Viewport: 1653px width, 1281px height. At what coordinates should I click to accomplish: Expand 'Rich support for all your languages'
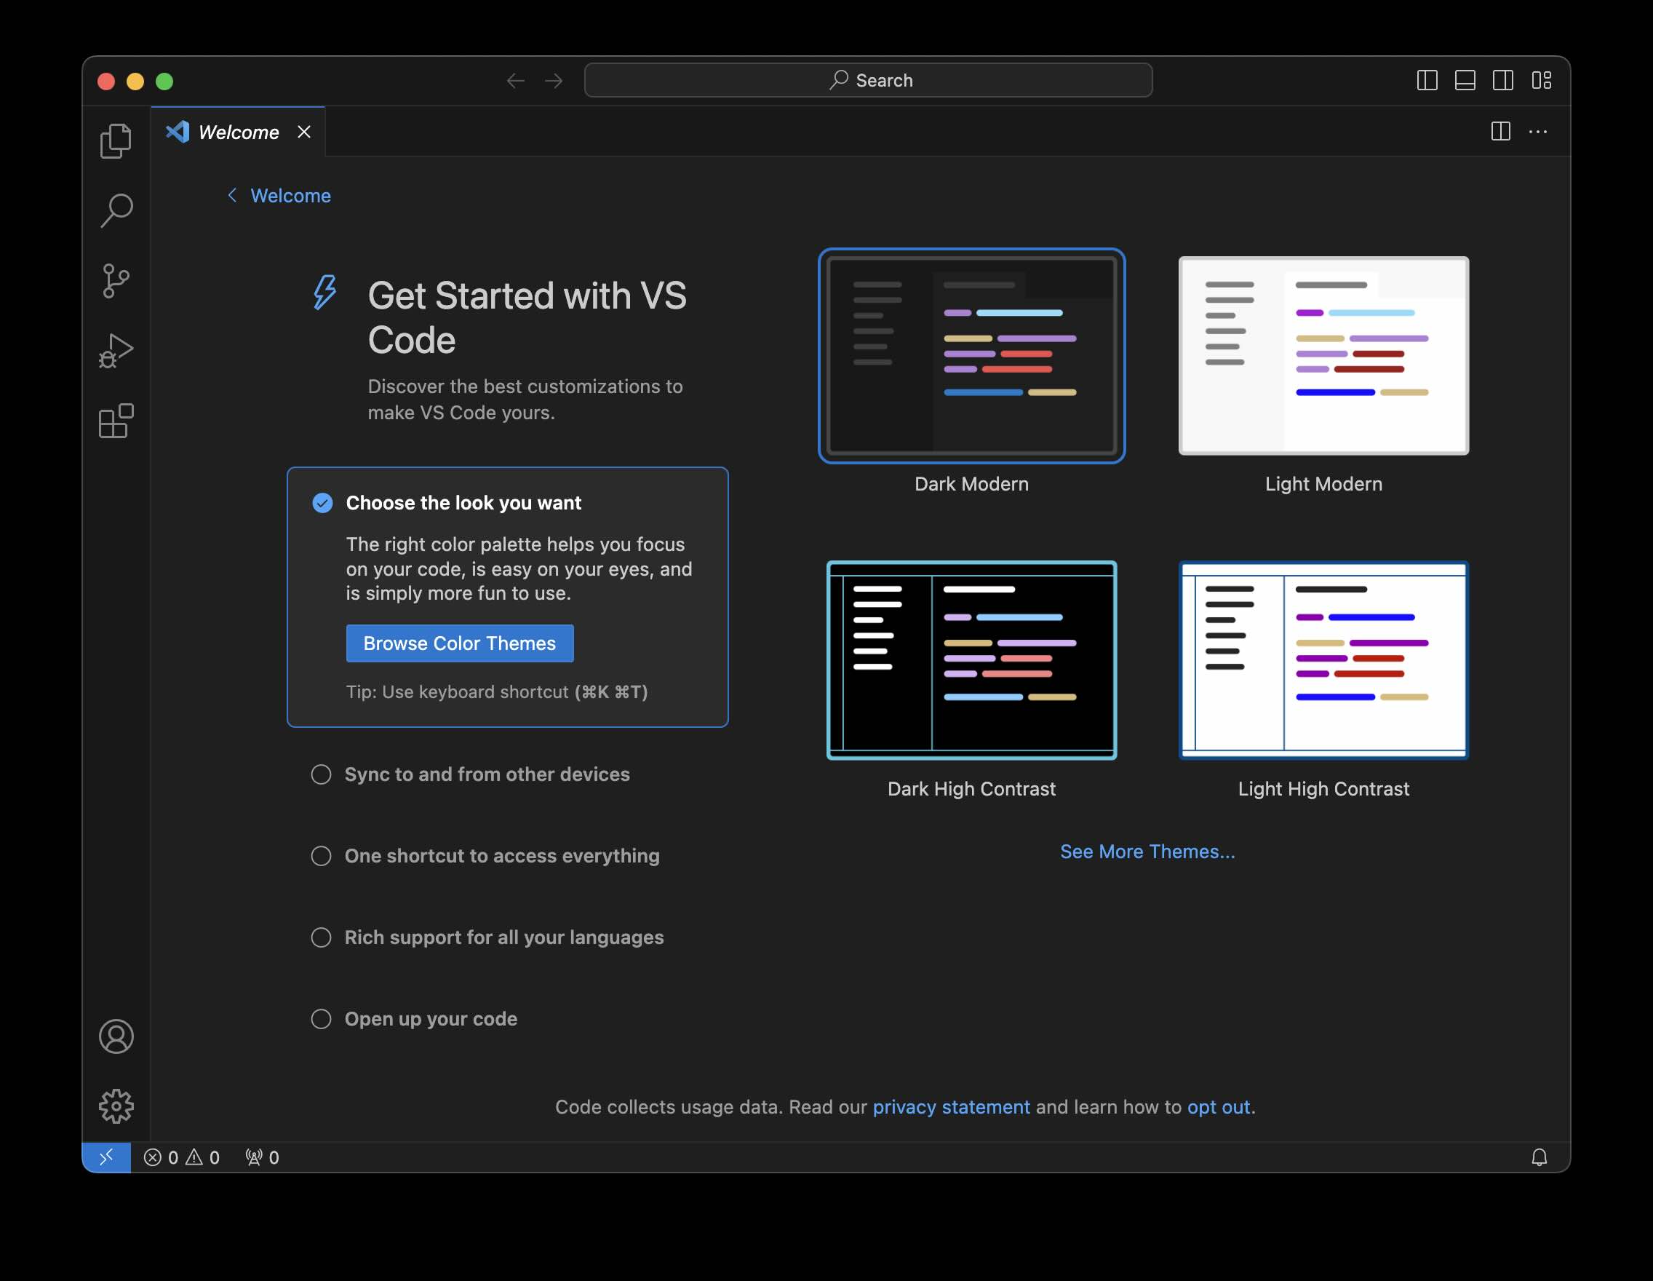pyautogui.click(x=503, y=937)
